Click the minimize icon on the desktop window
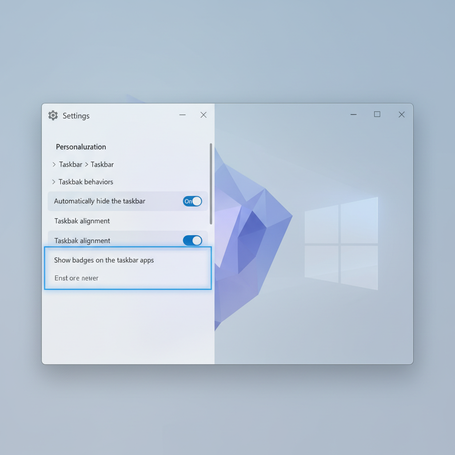Viewport: 455px width, 455px height. click(353, 114)
